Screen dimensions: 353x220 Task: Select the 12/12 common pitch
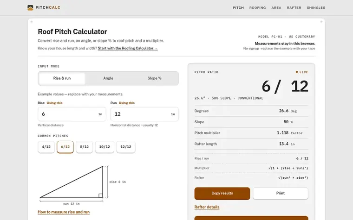point(126,147)
